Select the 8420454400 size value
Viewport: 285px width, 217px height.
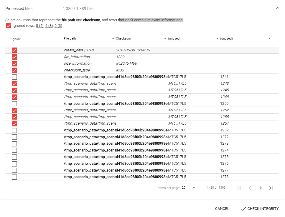tap(126, 63)
